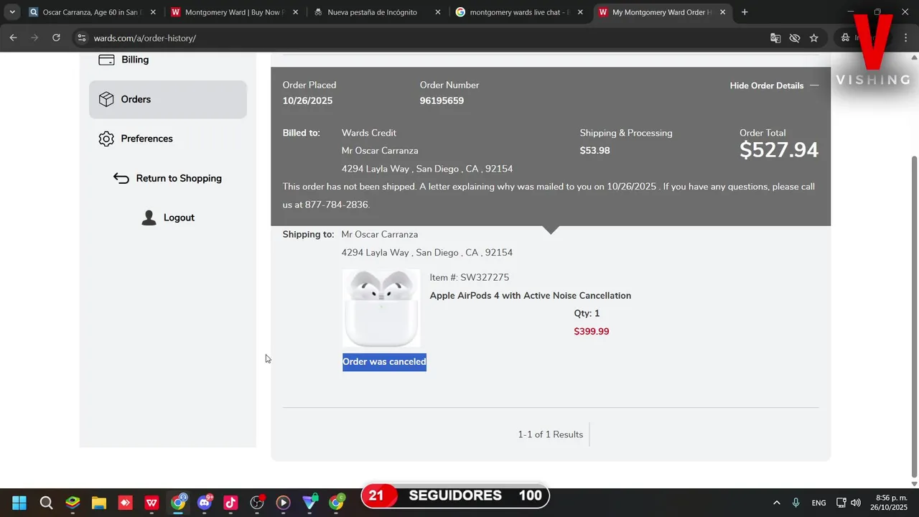Viewport: 919px width, 517px height.
Task: Open AnyDesk from the taskbar
Action: (x=125, y=503)
